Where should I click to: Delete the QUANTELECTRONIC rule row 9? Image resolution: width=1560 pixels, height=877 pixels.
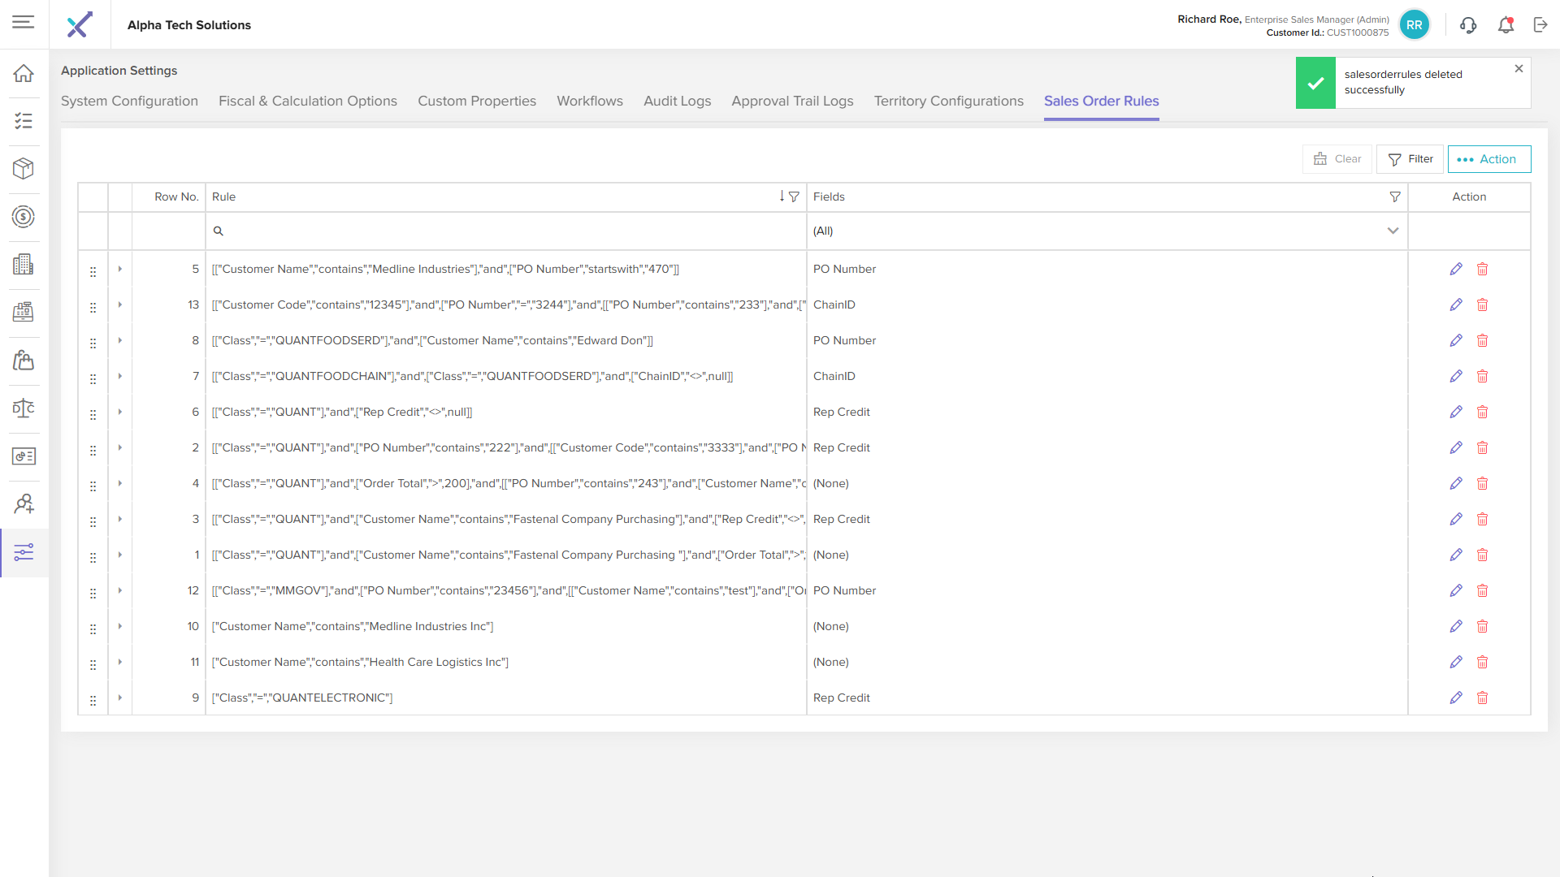click(x=1482, y=698)
